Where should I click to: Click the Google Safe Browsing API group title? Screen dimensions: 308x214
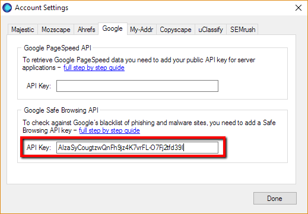tap(61, 110)
